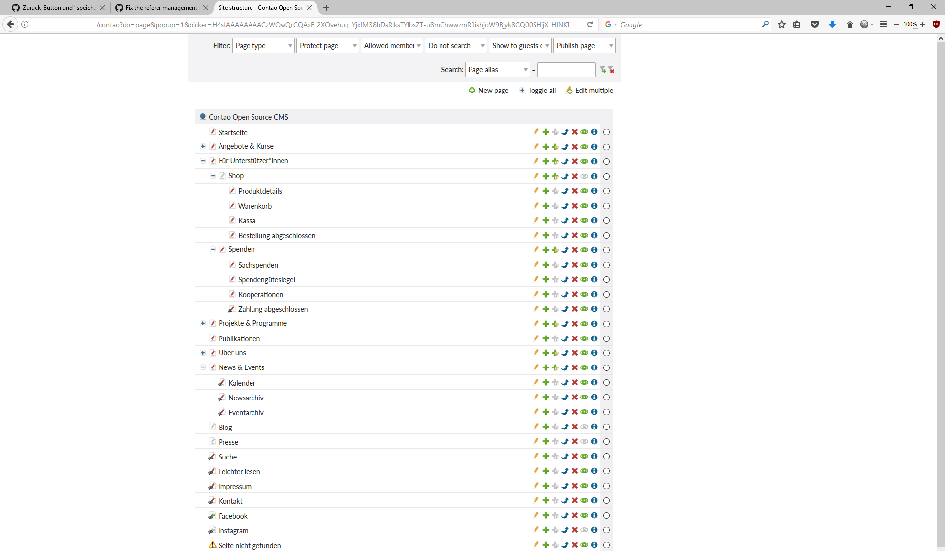Publish the Shop page via eye icon
Viewport: 945px width, 551px height.
pyautogui.click(x=584, y=176)
